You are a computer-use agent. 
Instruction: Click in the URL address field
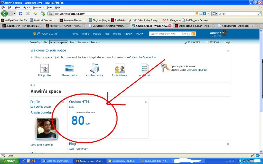point(123,14)
